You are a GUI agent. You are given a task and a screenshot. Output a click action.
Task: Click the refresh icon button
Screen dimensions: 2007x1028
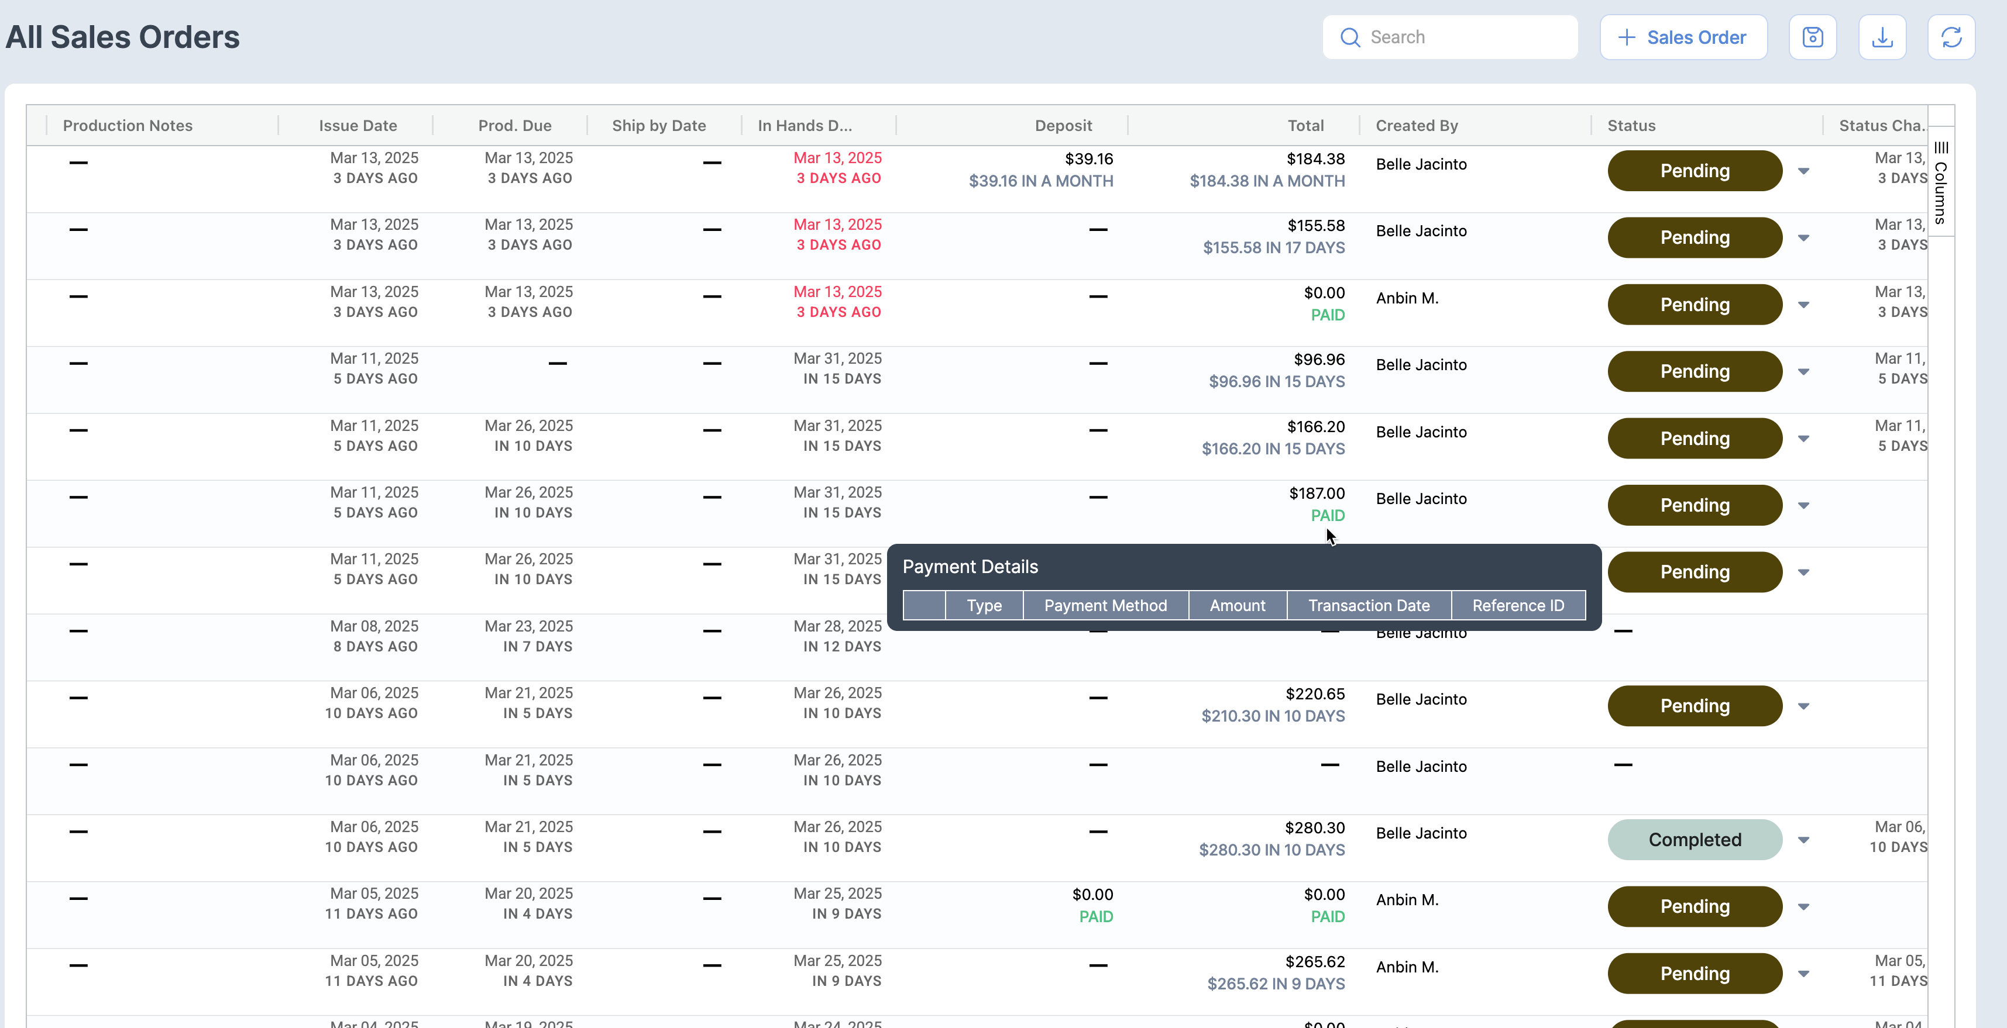[1951, 37]
